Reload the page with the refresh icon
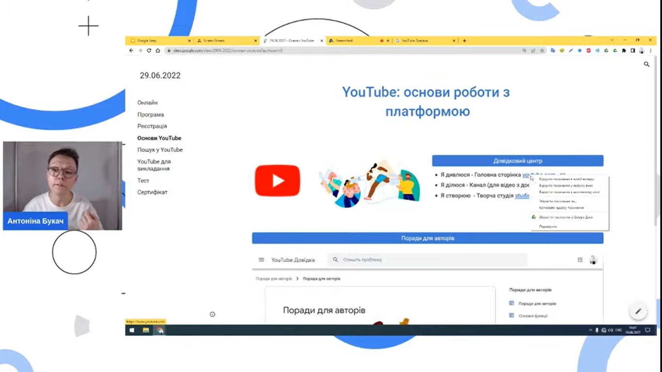The width and height of the screenshot is (662, 372). (149, 50)
